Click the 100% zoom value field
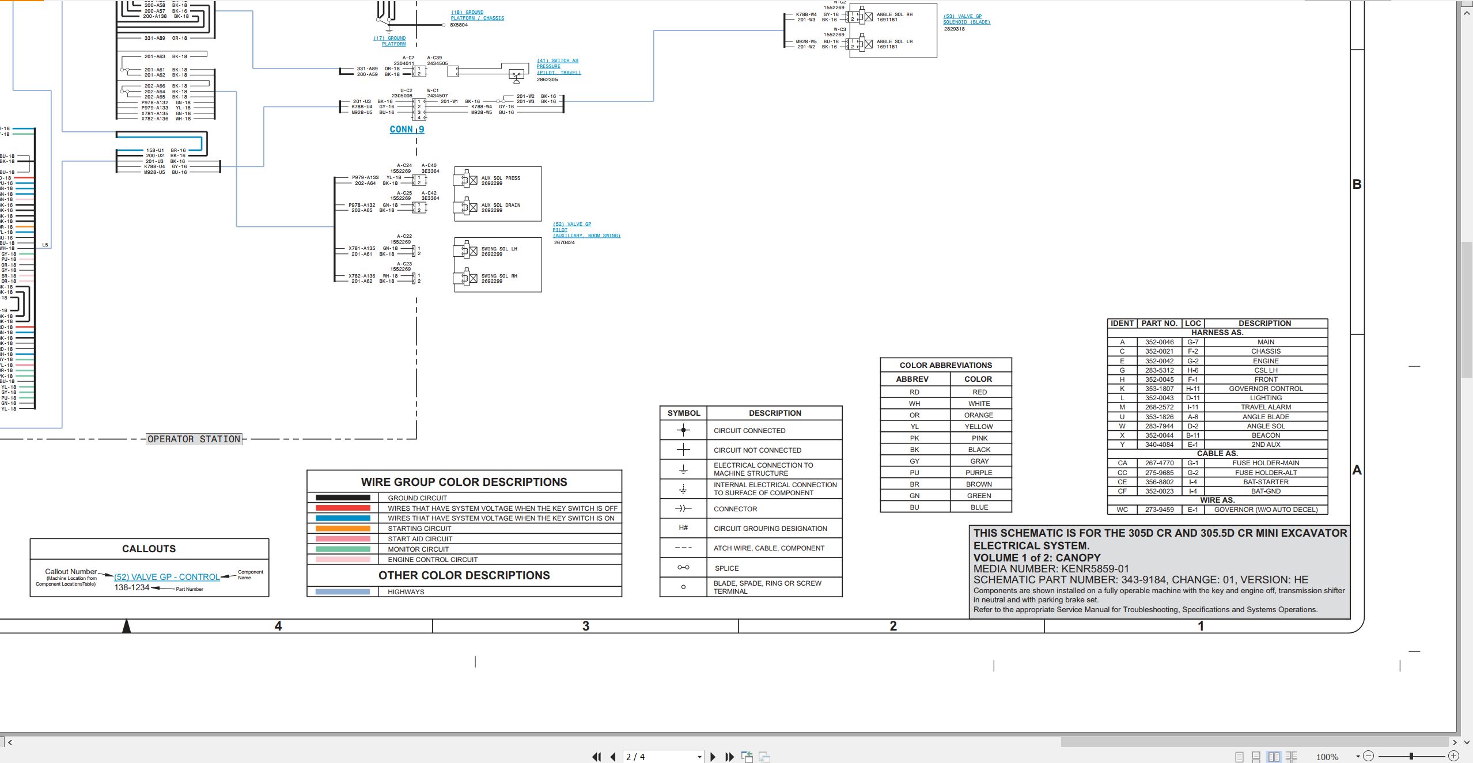Viewport: 1473px width, 763px height. pyautogui.click(x=1327, y=757)
